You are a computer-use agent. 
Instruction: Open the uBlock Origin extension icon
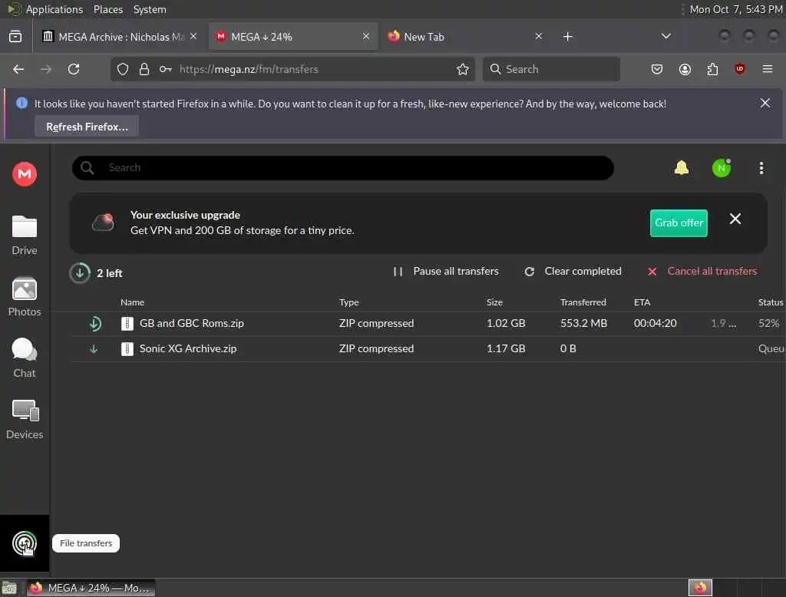tap(739, 69)
